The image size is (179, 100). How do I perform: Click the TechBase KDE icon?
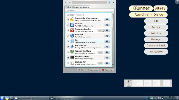coord(72,25)
